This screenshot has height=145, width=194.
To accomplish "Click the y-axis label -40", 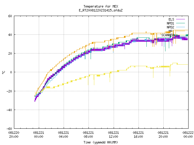I will click(x=9, y=110).
